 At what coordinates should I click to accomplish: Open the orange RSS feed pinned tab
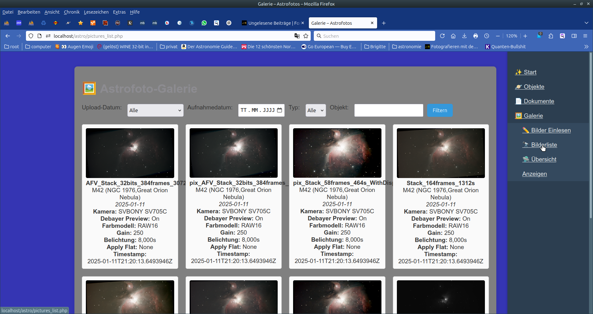(93, 23)
